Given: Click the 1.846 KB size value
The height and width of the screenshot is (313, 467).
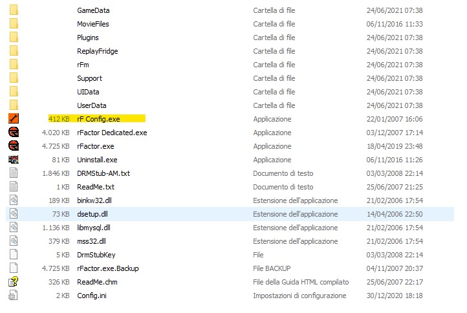Looking at the screenshot, I should pos(56,173).
